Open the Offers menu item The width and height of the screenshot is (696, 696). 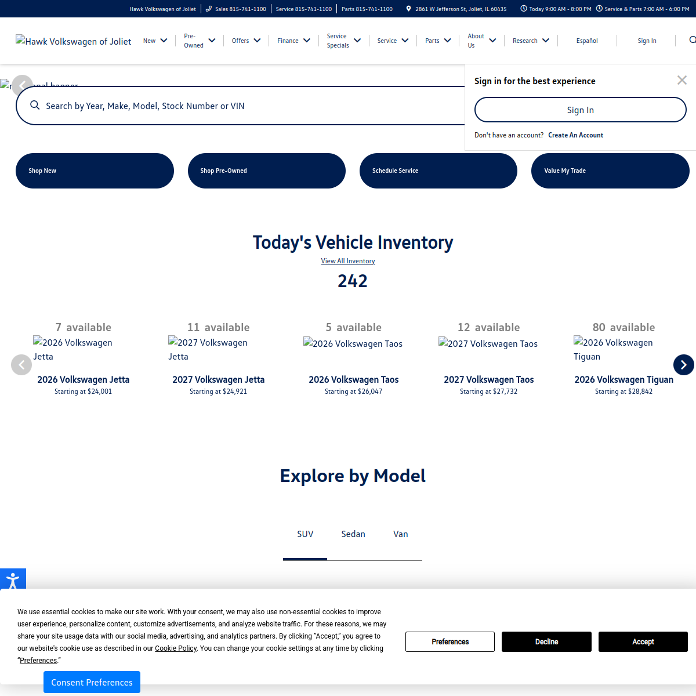[240, 41]
